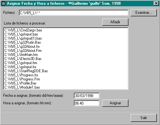
Task: Click the Hora a asignar time field
Action: click(x=86, y=103)
